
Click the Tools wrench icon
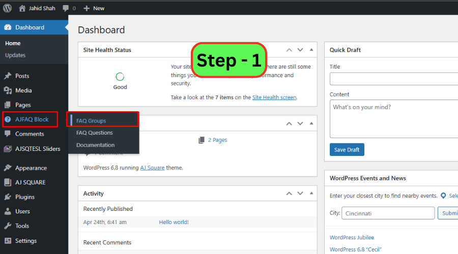(8, 226)
